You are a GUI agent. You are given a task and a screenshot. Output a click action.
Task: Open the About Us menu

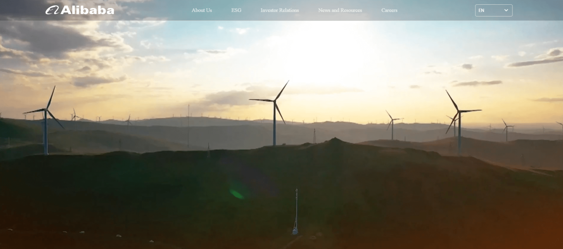[x=202, y=10]
